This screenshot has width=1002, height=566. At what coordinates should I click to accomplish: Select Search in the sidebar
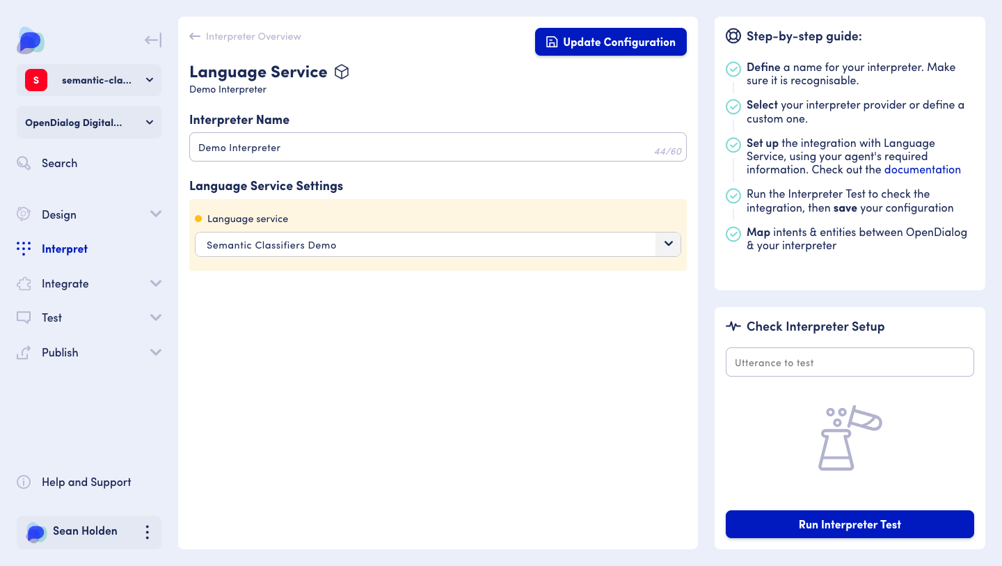point(59,163)
